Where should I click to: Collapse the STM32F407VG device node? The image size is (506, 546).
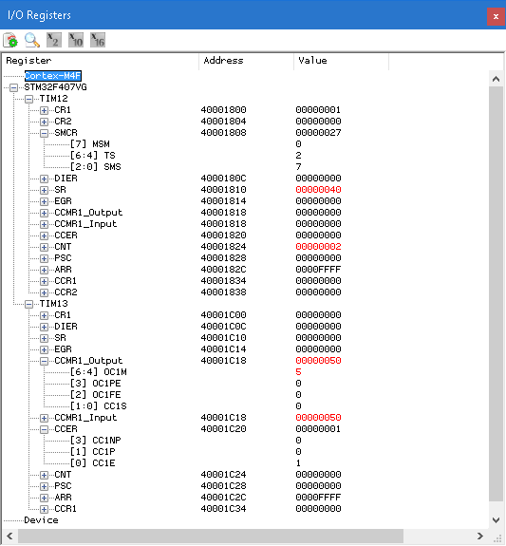pyautogui.click(x=13, y=87)
